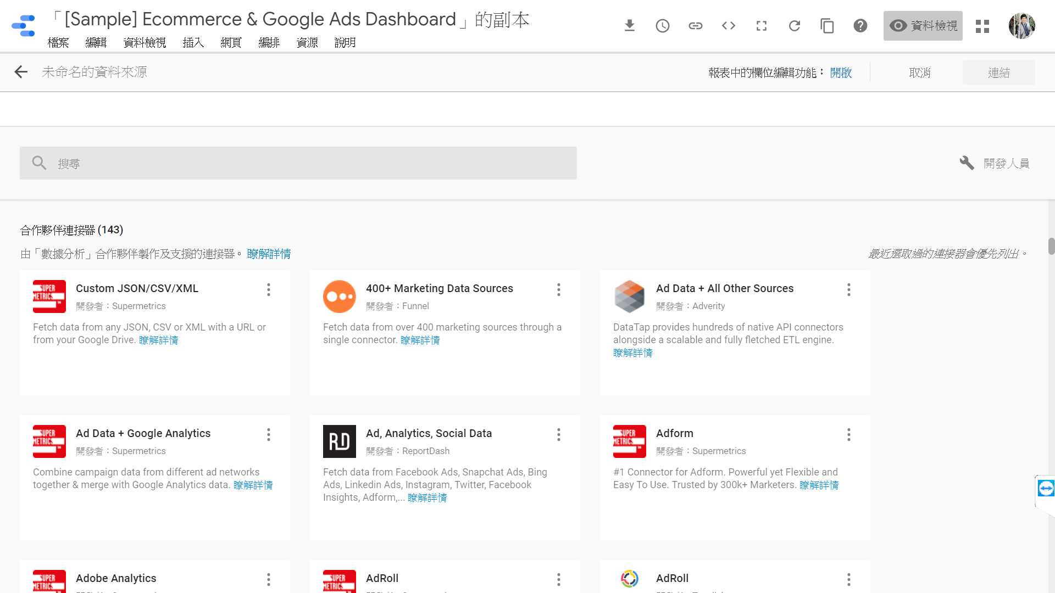Screen dimensions: 1055x593
Task: Open the 說明 menu
Action: click(x=345, y=43)
